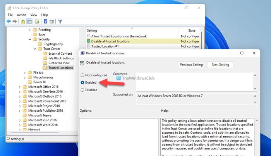
Task: Click the Export List toolbar icon
Action: [37, 22]
